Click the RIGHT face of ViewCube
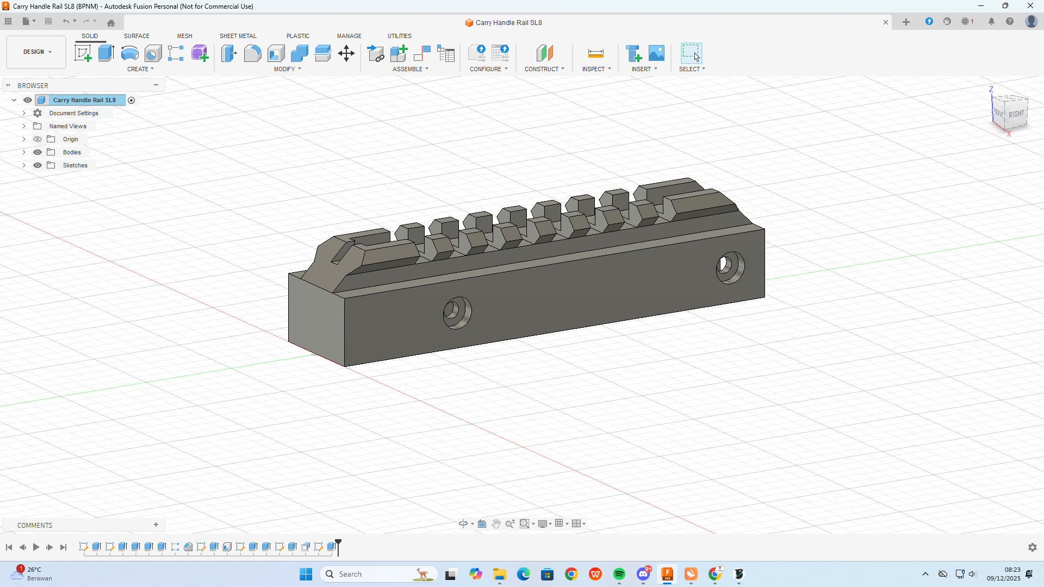The height and width of the screenshot is (587, 1044). (1016, 114)
